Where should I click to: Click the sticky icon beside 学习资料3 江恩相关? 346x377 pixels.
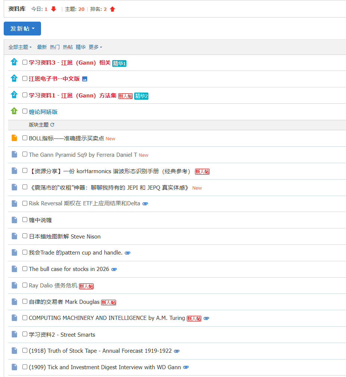point(14,62)
